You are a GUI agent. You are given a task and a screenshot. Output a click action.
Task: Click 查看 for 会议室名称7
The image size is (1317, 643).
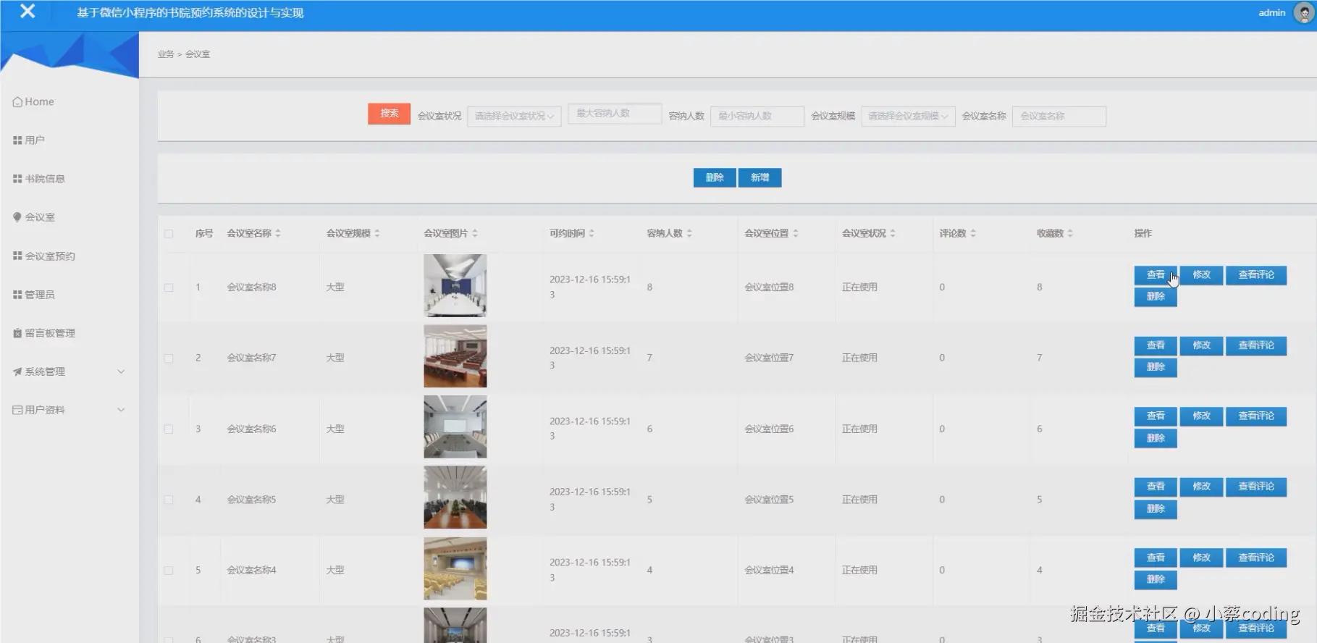click(1156, 346)
